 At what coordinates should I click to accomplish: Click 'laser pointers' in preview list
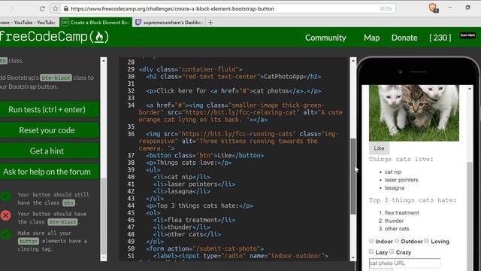pyautogui.click(x=401, y=180)
